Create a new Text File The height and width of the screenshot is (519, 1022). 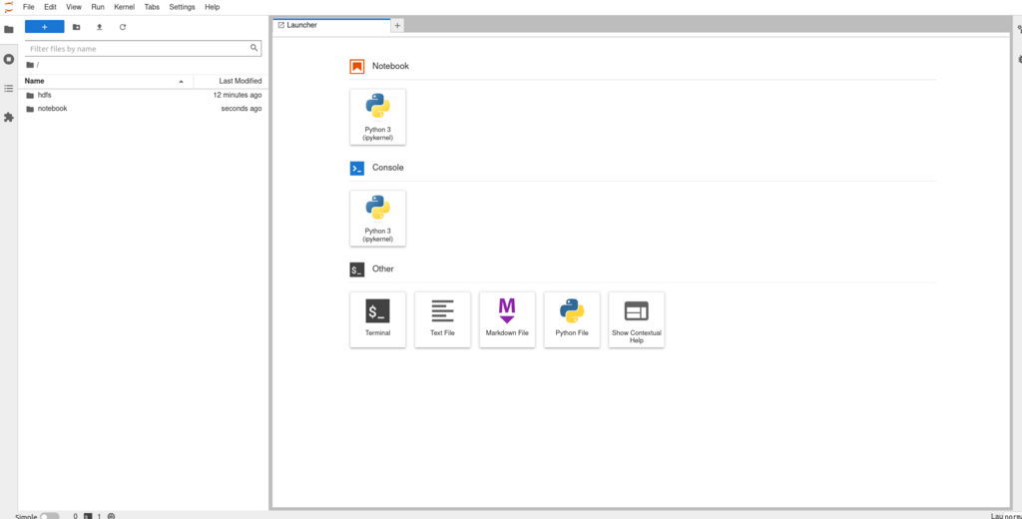442,318
